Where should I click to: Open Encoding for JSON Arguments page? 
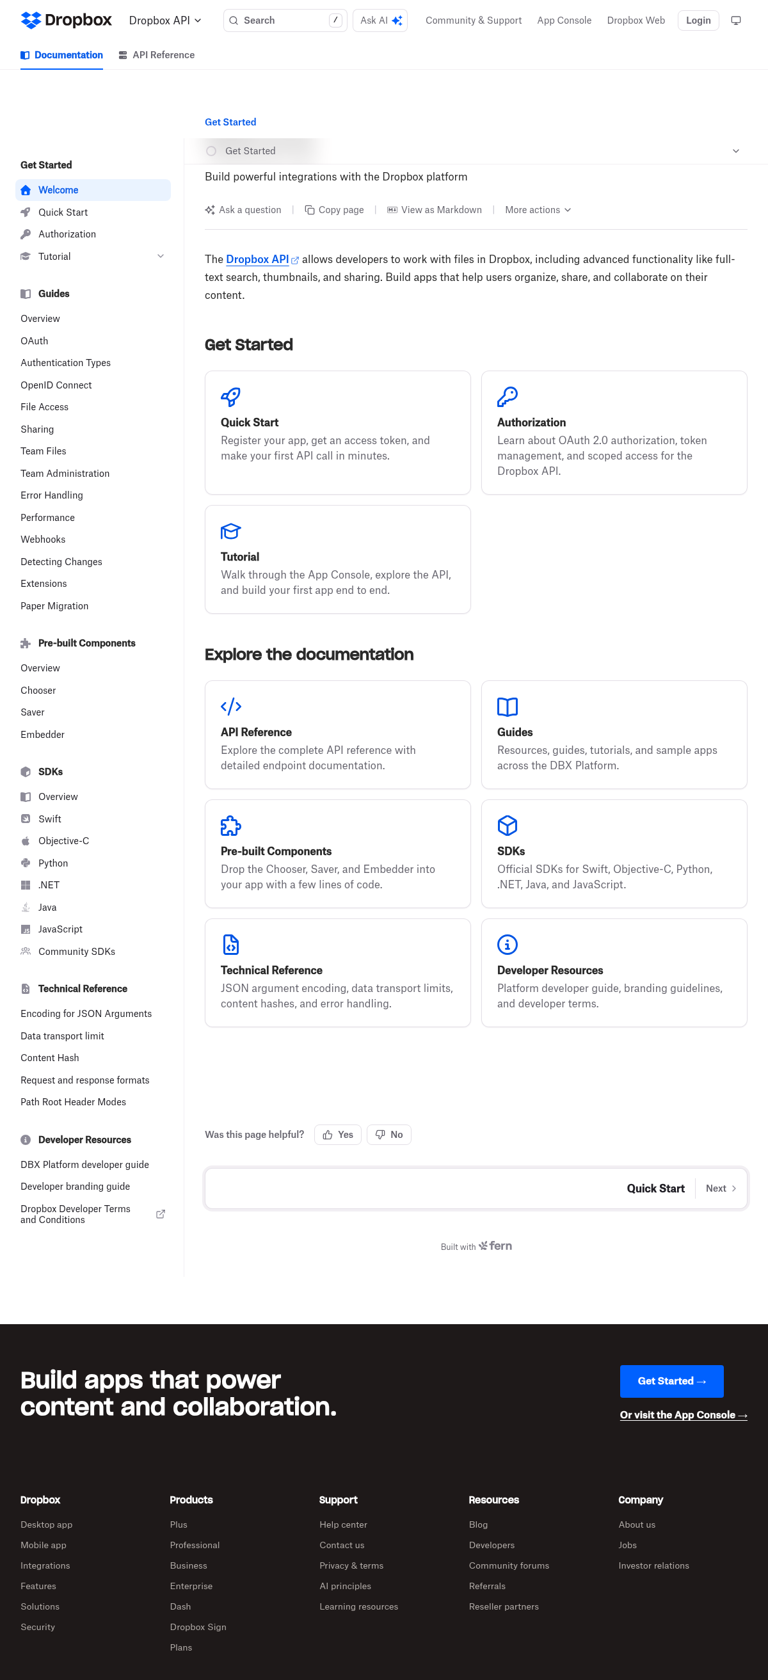click(86, 1014)
